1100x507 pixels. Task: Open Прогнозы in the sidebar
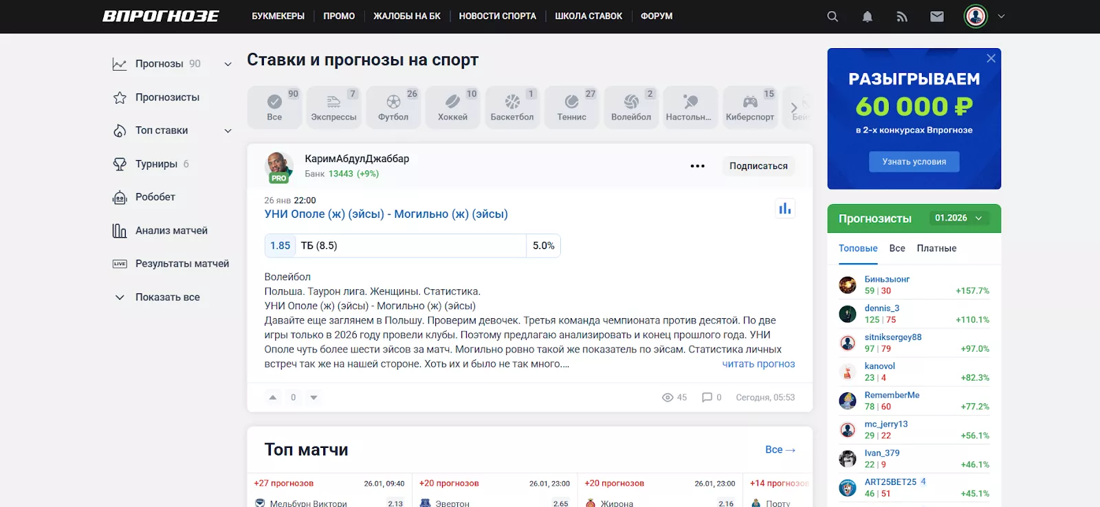159,64
